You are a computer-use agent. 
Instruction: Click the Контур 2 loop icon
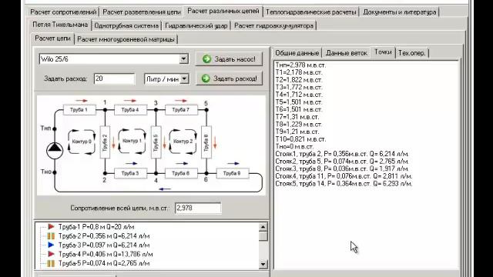click(183, 142)
